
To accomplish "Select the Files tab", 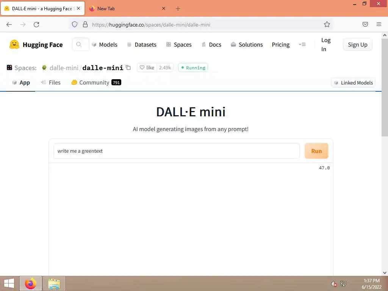I will 51,83.
